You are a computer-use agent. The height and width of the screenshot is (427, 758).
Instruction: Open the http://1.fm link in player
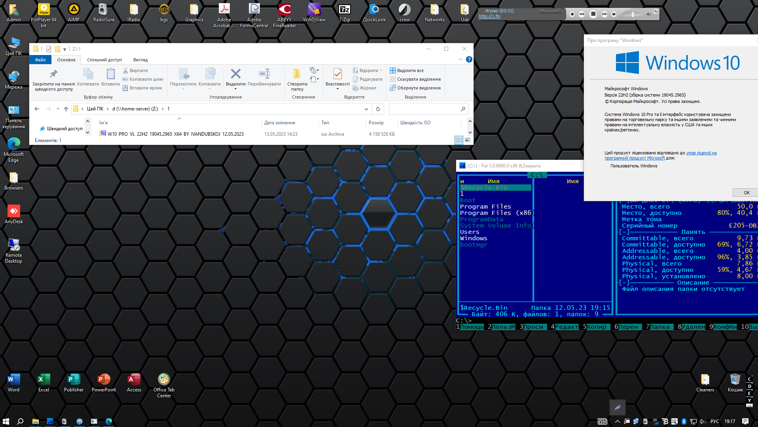[x=489, y=17]
